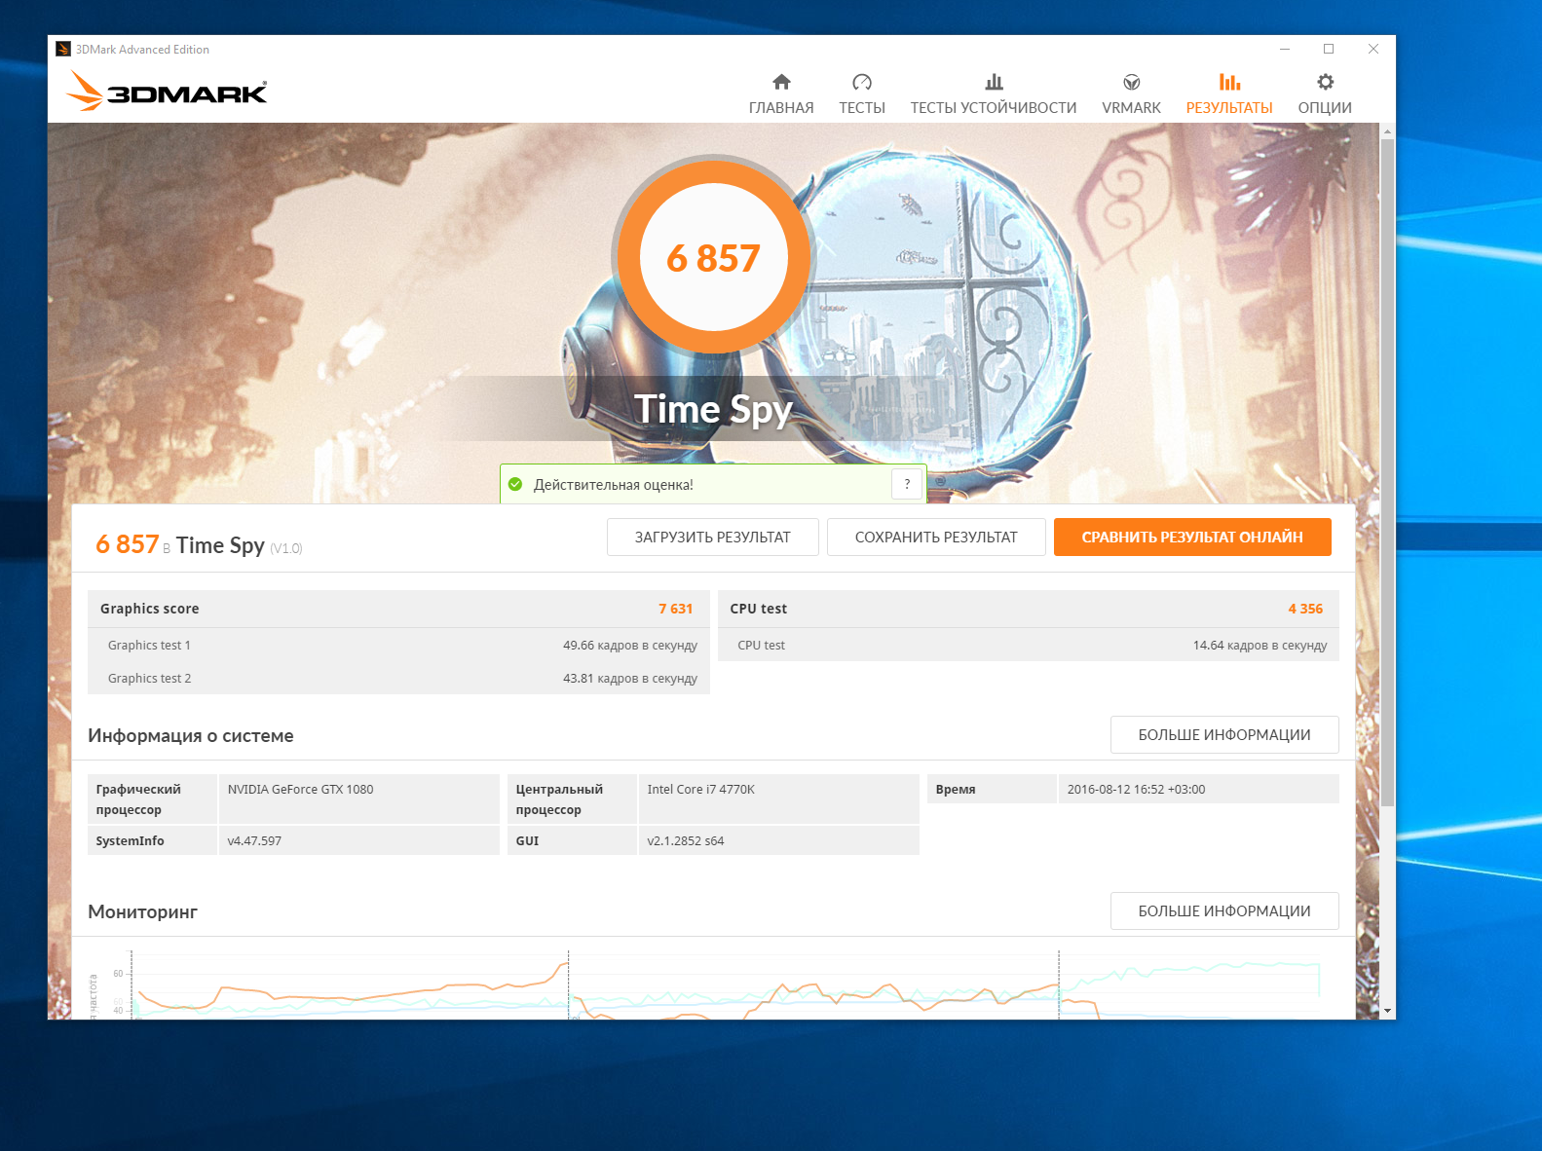This screenshot has height=1151, width=1542.
Task: Click the question mark help button
Action: (907, 484)
